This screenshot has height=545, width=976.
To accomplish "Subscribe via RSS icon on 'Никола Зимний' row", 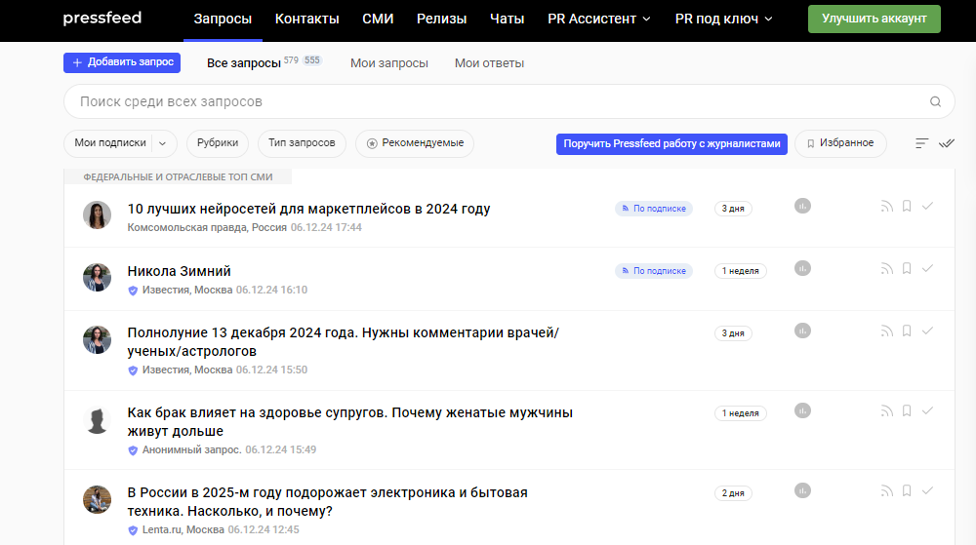I will point(886,269).
